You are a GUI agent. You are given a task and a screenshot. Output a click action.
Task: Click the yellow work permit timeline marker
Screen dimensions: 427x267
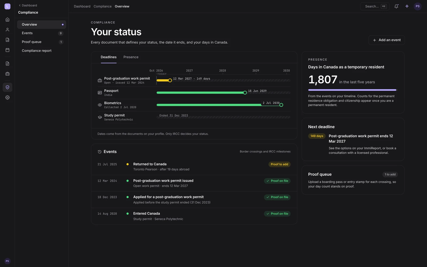(x=170, y=80)
